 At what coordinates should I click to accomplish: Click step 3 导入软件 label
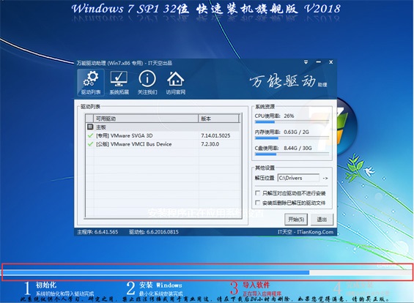(256, 285)
